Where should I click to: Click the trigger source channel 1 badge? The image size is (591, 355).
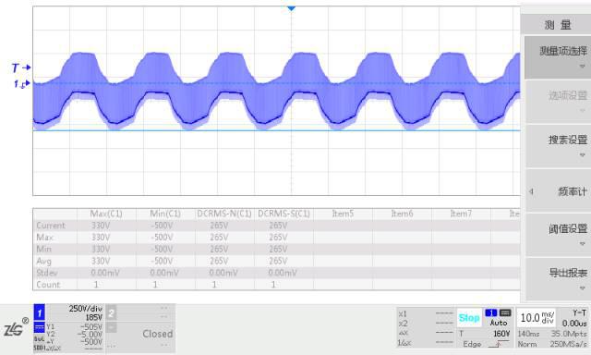tap(491, 312)
